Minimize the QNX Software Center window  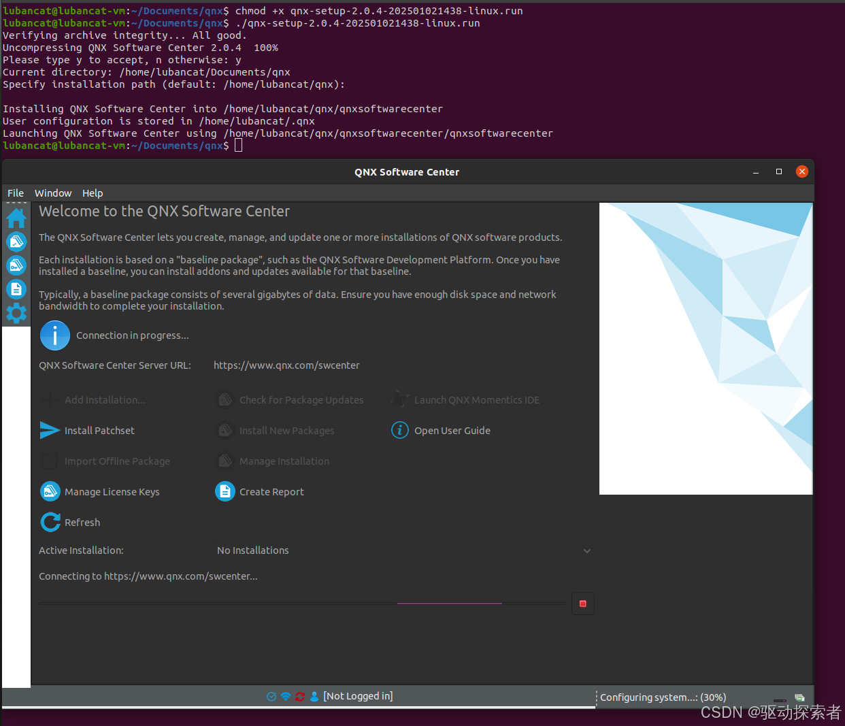coord(756,172)
